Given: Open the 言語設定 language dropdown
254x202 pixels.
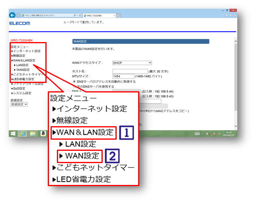Looking at the screenshot, I should [19, 104].
